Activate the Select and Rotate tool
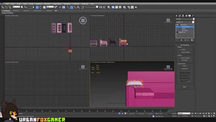Screen dimensions: 216x122 [x=40, y=7]
